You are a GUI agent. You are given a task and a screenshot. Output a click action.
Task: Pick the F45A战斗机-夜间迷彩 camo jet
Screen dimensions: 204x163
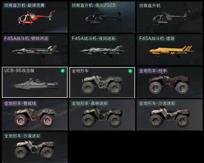102,49
